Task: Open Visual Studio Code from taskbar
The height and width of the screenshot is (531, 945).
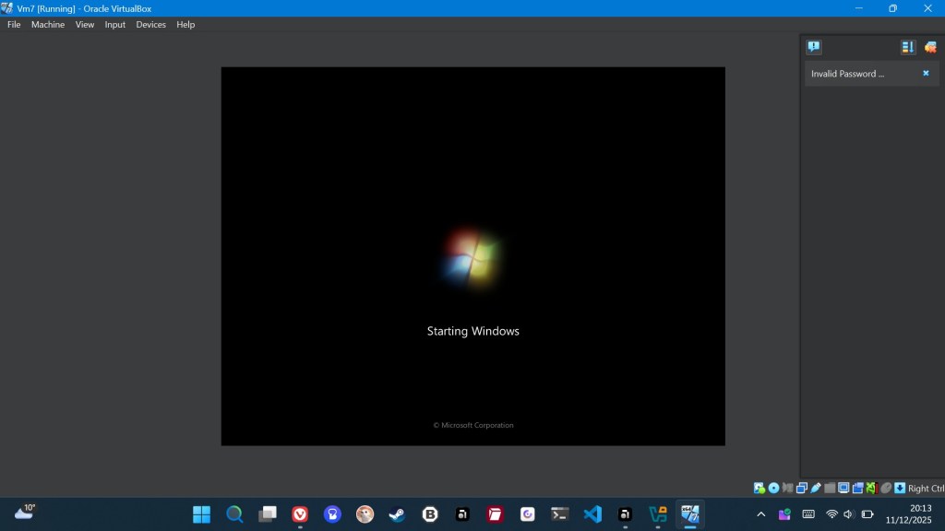Action: (x=592, y=514)
